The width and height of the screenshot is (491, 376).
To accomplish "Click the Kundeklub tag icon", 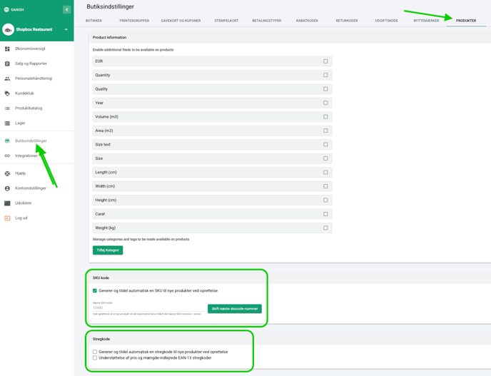I will pyautogui.click(x=7, y=93).
